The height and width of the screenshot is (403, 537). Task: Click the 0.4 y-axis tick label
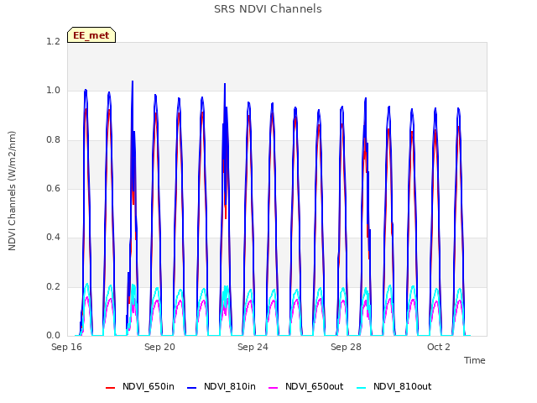pyautogui.click(x=53, y=237)
